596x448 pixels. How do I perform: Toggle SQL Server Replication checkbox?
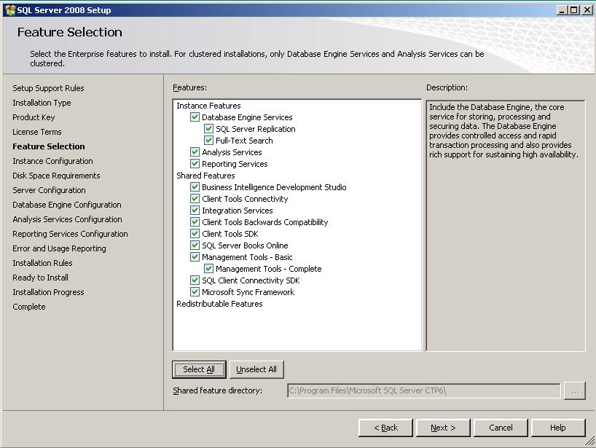pyautogui.click(x=208, y=129)
